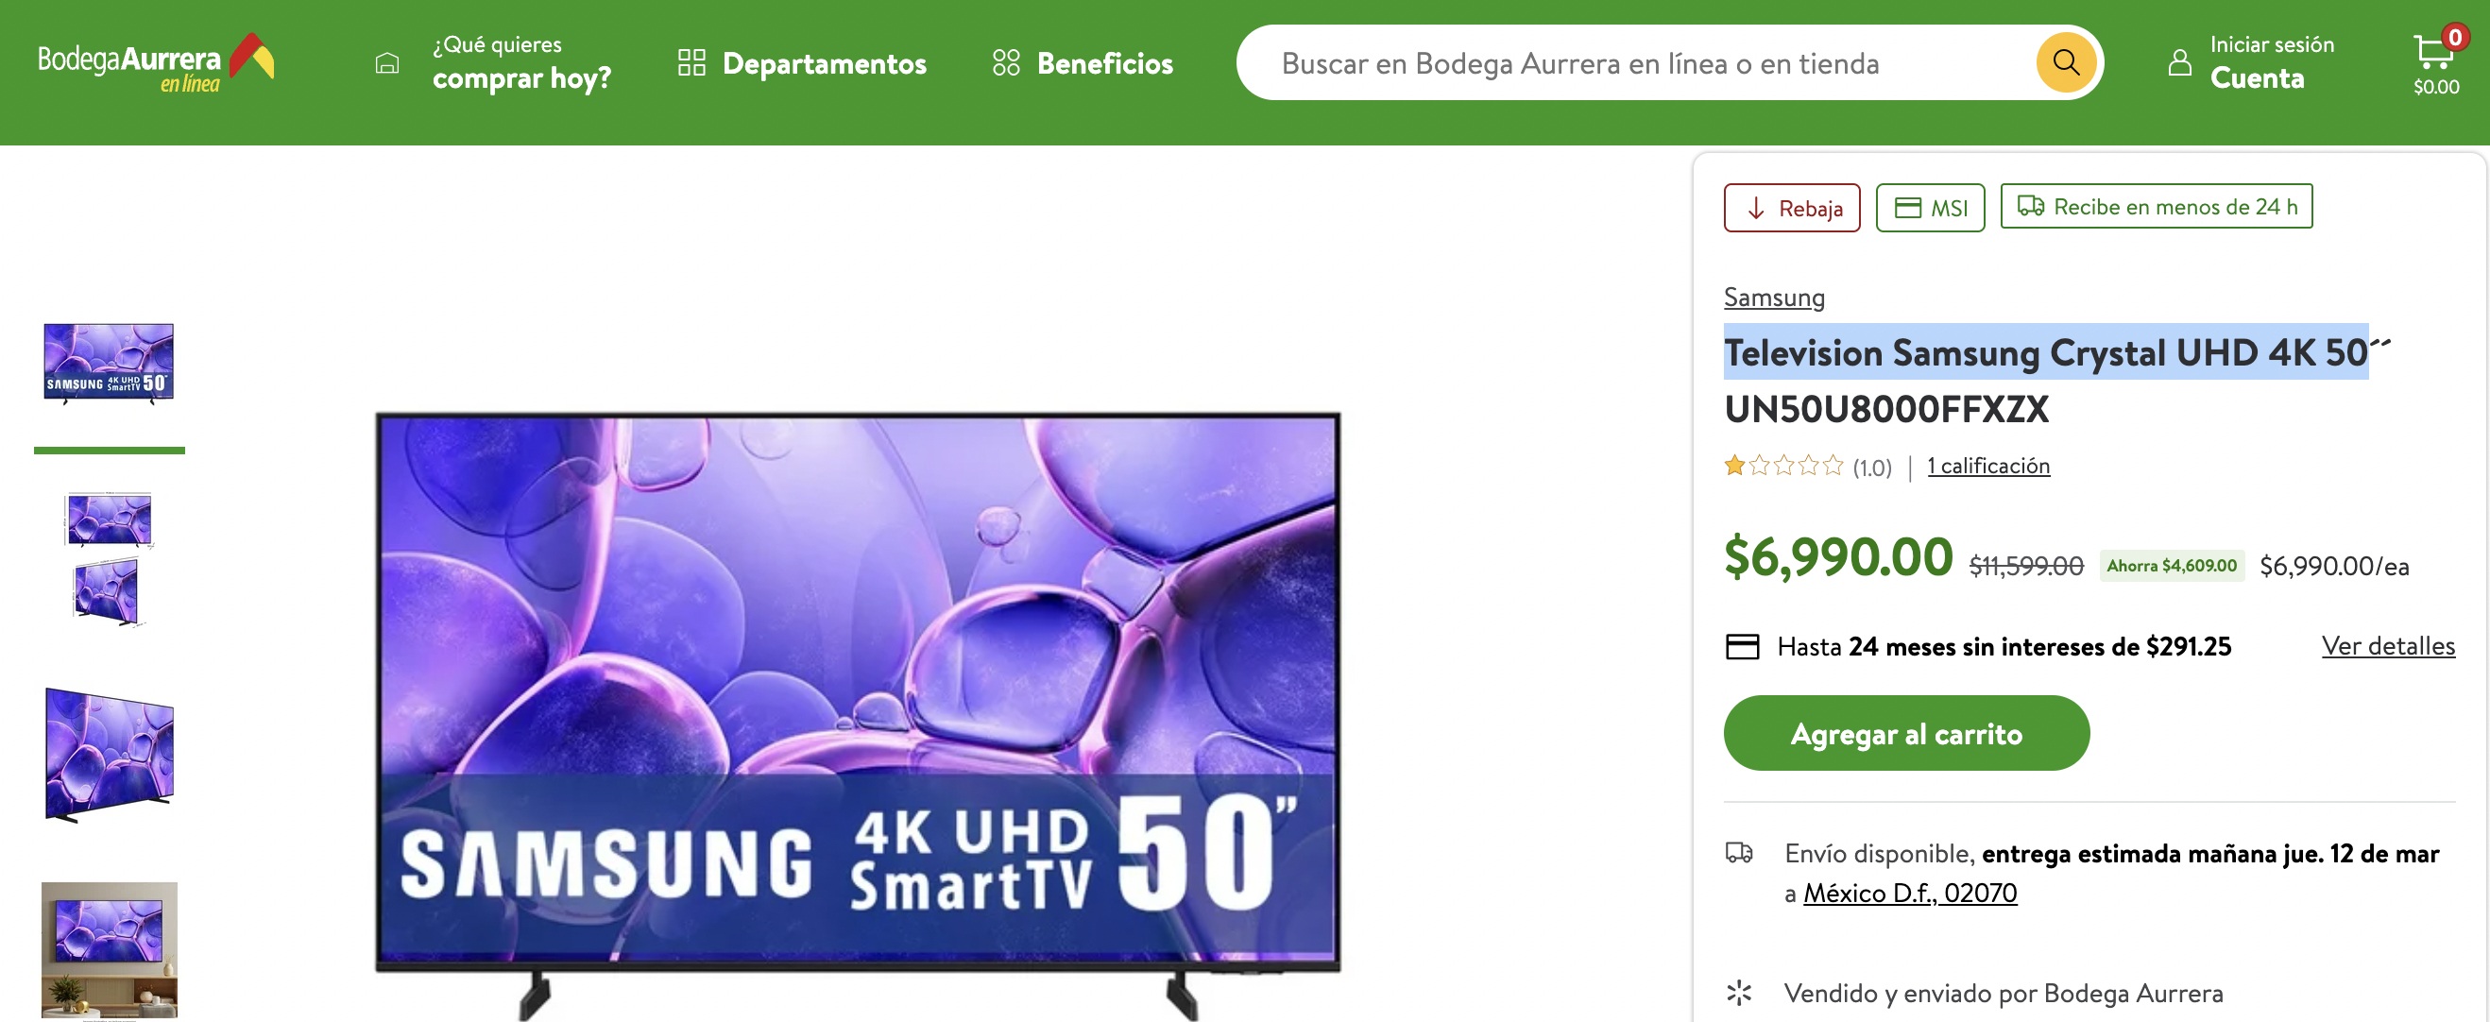Open Ver detalles for monthly payments
Image resolution: width=2490 pixels, height=1022 pixels.
coord(2388,646)
